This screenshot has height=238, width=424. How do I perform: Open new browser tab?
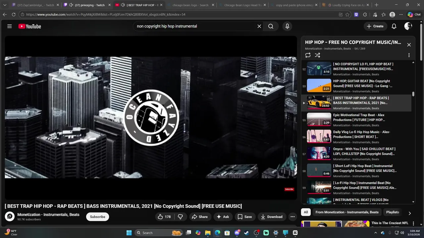(376, 5)
